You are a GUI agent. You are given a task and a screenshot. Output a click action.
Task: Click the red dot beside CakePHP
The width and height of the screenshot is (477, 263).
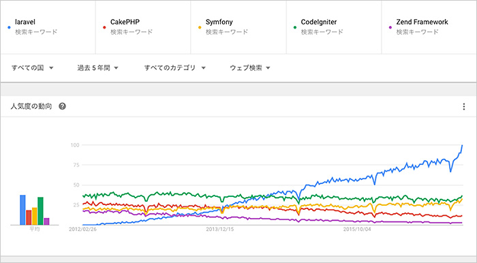pos(104,27)
